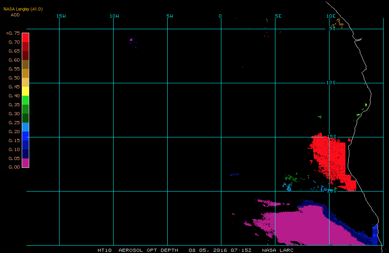Click the "NASA LARC" caption text
389x253 pixels.
point(278,250)
